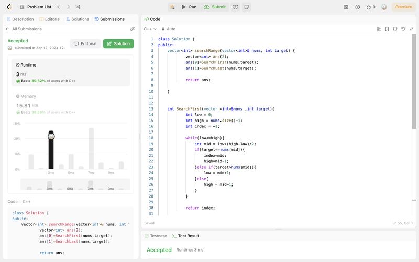Open settings gear in top bar

(x=358, y=7)
